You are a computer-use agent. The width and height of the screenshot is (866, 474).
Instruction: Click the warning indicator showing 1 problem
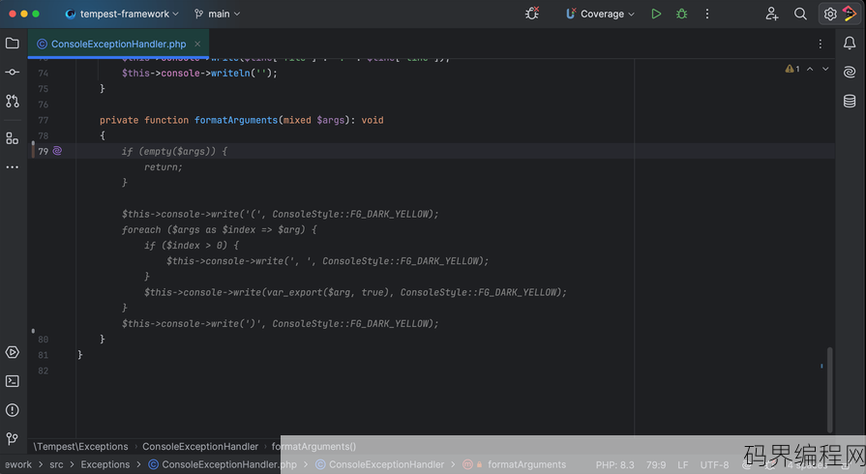(x=792, y=69)
